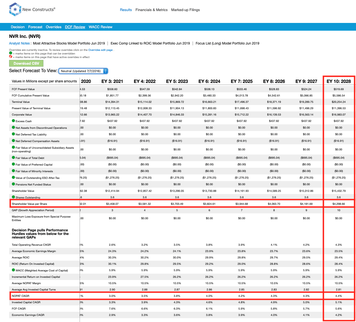Image resolution: width=356 pixels, height=322 pixels.
Task: Open the Select Forecast To View dropdown
Action: 83,71
